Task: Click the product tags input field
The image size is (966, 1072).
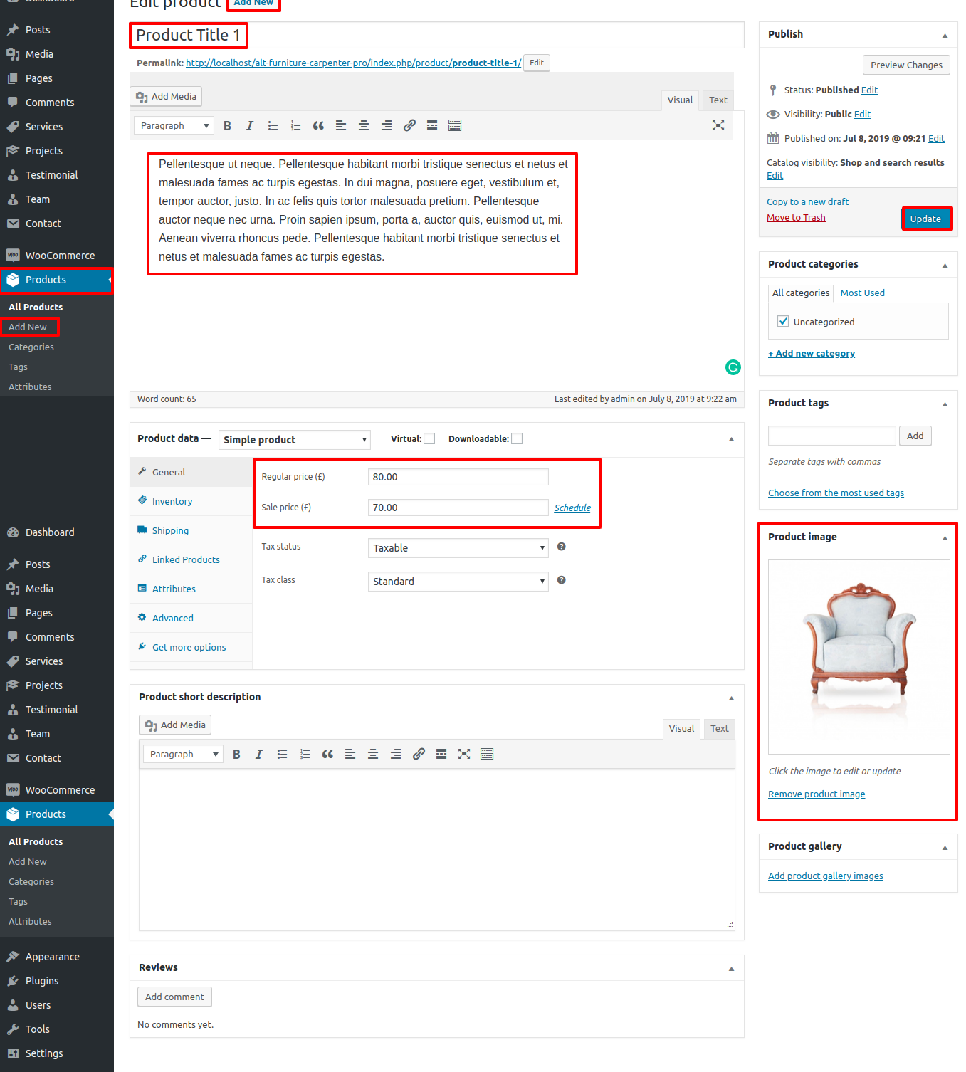Action: (x=832, y=436)
